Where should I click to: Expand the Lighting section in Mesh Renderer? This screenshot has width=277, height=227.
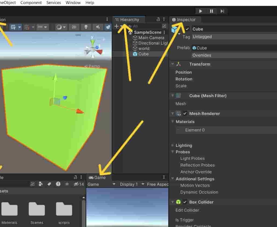pos(173,145)
